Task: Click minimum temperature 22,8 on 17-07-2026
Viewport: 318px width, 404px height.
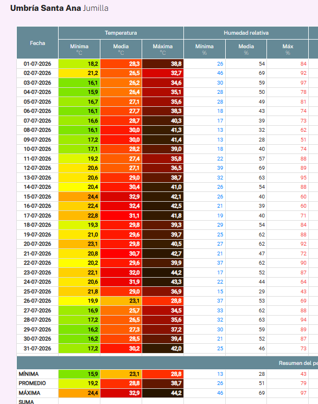Action: click(x=79, y=215)
